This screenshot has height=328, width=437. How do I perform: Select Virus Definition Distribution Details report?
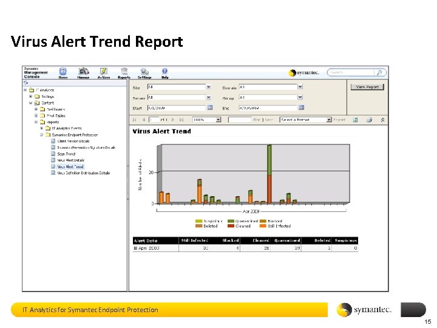[x=83, y=173]
